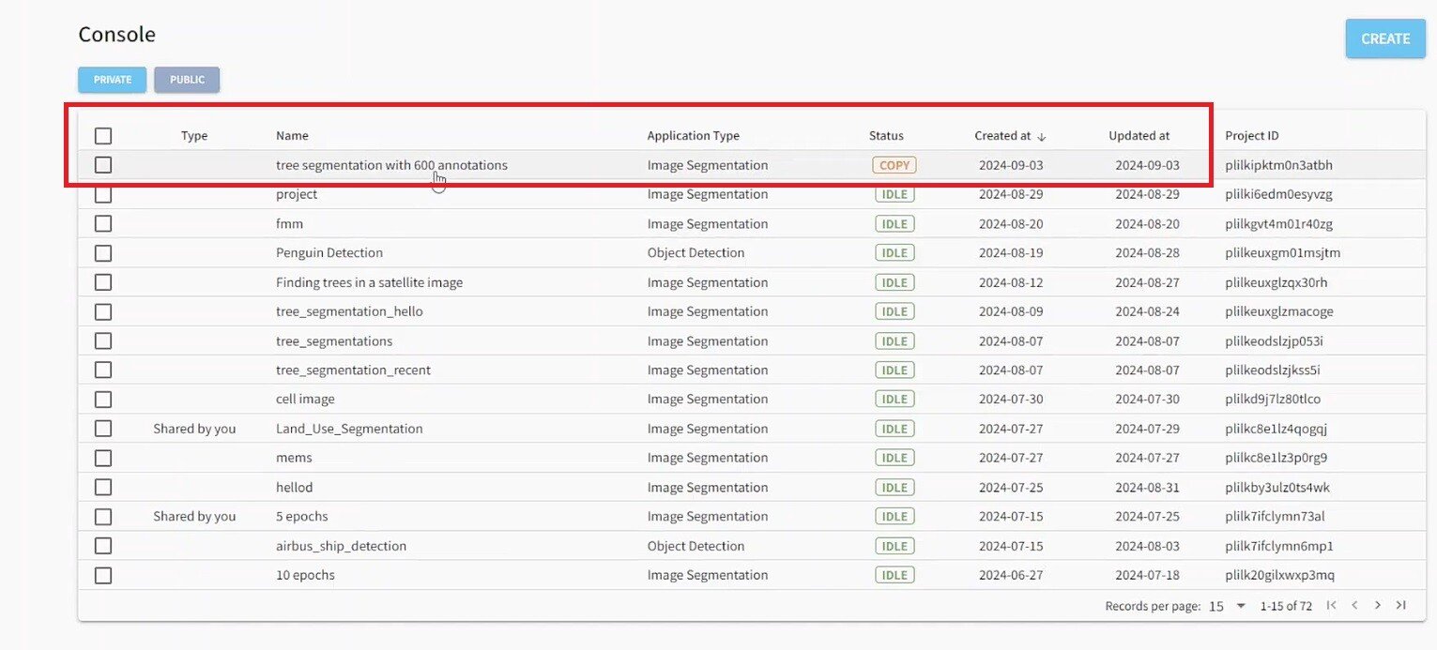1437x650 pixels.
Task: Go to the previous page of records
Action: pos(1354,606)
